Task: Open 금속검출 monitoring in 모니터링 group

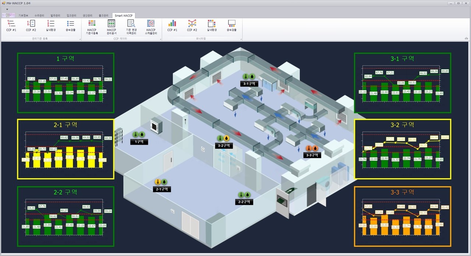Action: (232, 26)
